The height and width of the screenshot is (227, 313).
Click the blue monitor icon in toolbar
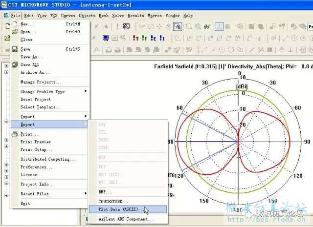[x=106, y=38]
